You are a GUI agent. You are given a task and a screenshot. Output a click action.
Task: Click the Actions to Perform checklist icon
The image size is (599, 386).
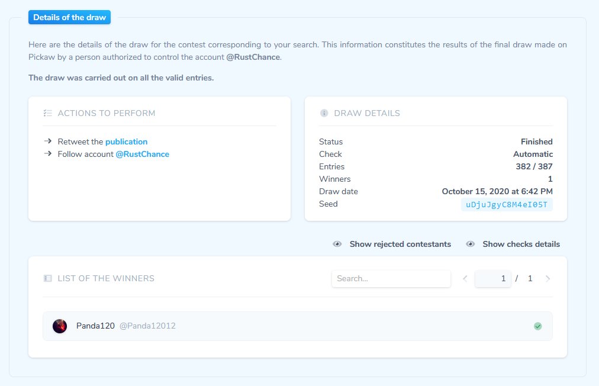click(x=48, y=113)
